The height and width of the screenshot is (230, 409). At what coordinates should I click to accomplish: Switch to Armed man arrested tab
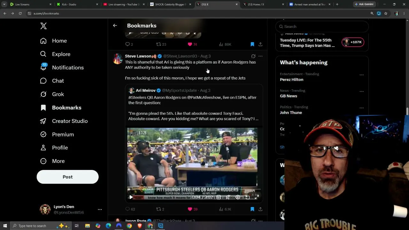[310, 4]
